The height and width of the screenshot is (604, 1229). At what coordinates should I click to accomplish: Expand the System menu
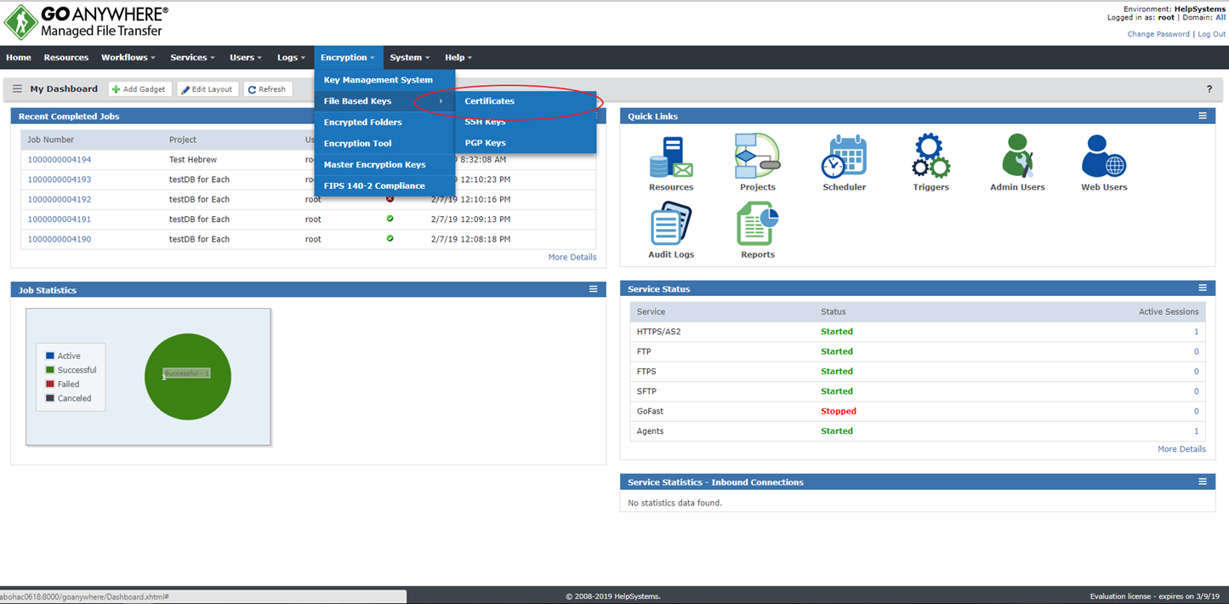point(410,58)
